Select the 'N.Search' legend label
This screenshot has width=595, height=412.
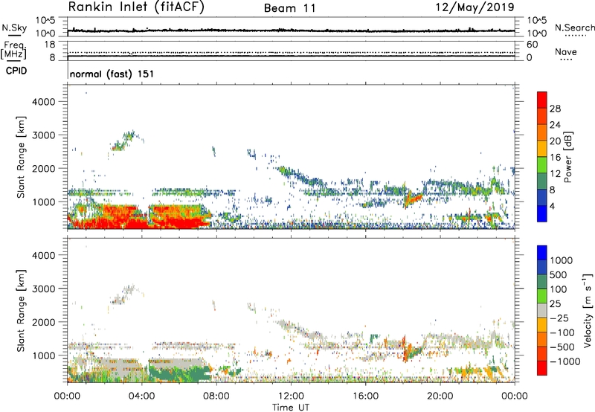pos(575,28)
